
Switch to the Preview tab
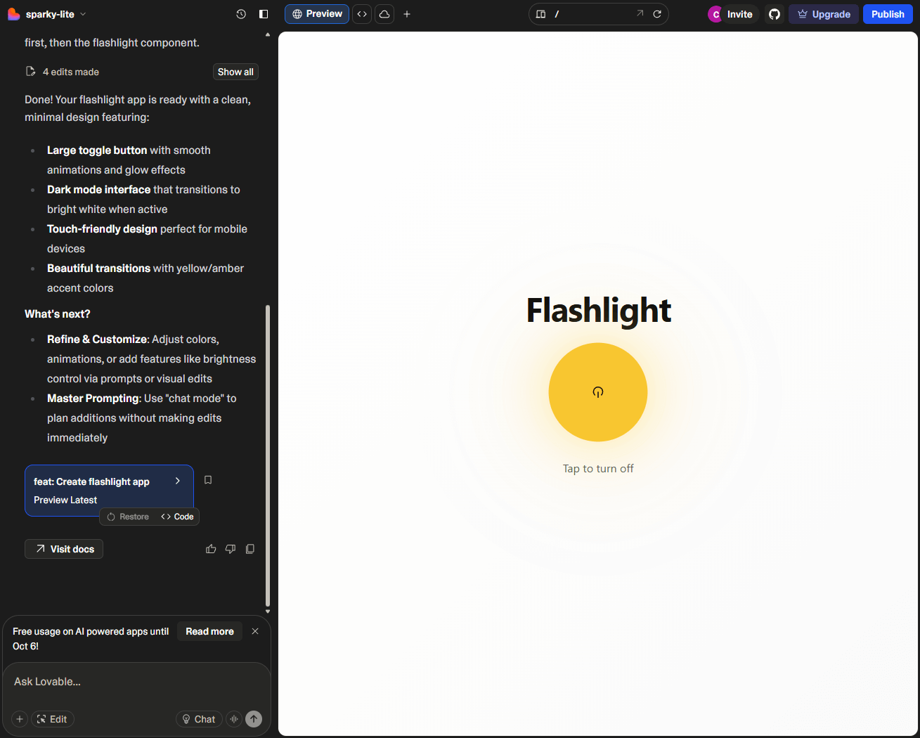coord(316,13)
